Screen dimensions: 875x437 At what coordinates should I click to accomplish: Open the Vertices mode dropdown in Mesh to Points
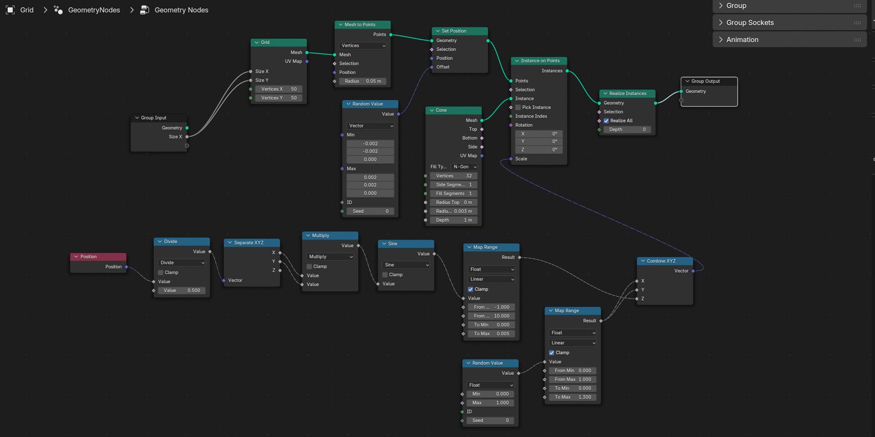point(363,46)
